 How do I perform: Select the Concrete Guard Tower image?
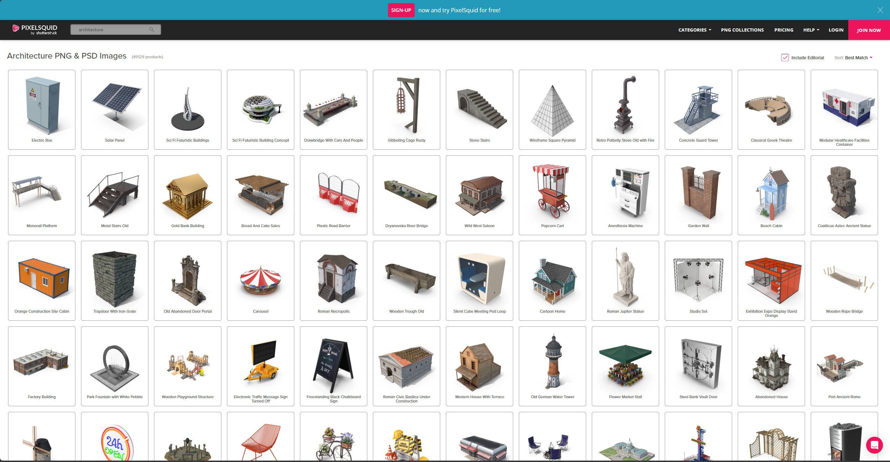point(698,109)
